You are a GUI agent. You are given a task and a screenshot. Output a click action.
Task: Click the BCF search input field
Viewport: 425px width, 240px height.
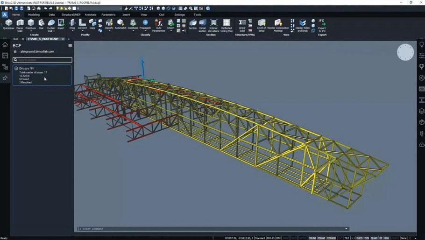tap(43, 60)
